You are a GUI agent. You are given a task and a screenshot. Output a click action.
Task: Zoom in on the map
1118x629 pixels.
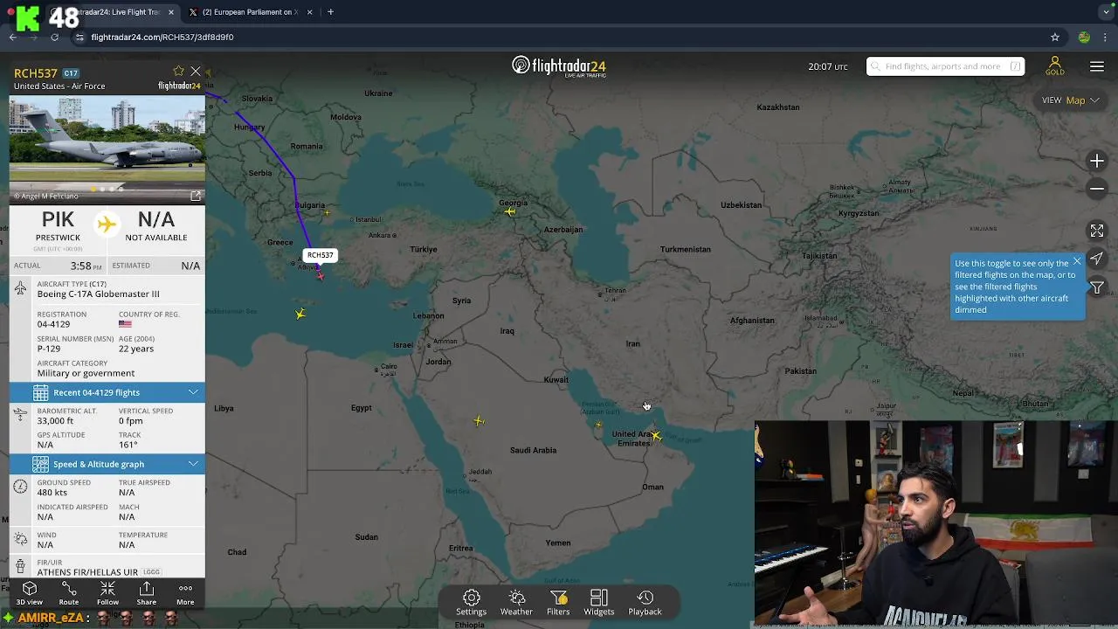tap(1097, 161)
